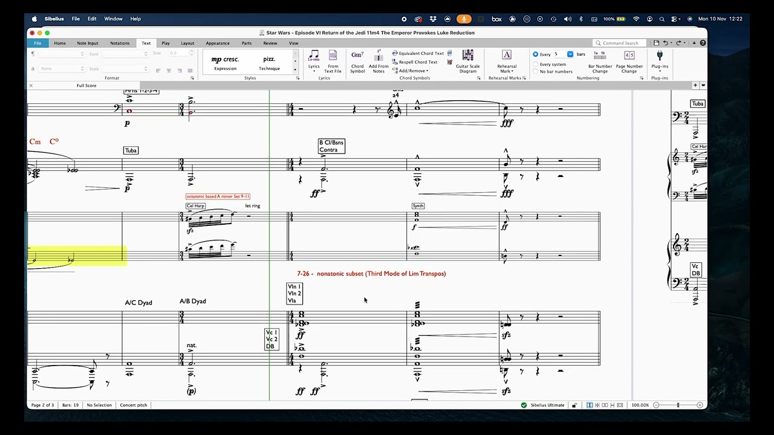Expand the Styles gallery
The height and width of the screenshot is (435, 774).
pos(296,71)
